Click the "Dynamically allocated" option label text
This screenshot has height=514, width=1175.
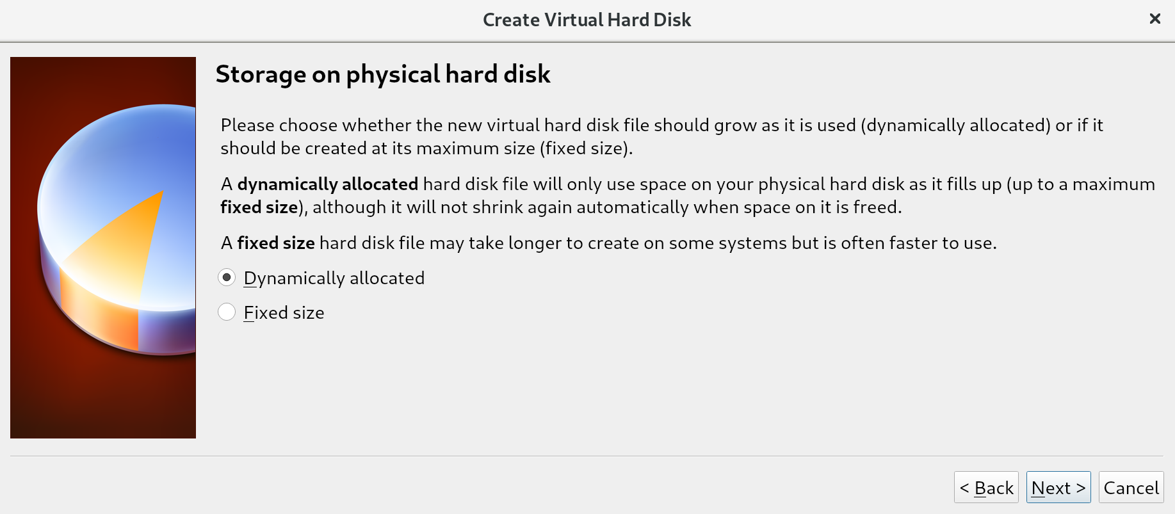point(334,278)
